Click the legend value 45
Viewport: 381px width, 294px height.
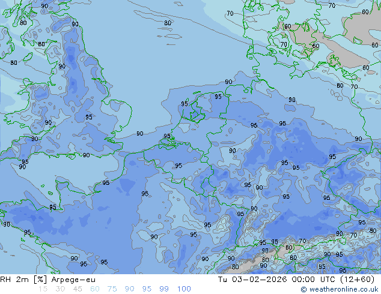coord(78,289)
